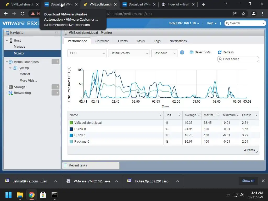Bookmark this page with star icon
This screenshot has height=201, width=268.
pos(243,14)
